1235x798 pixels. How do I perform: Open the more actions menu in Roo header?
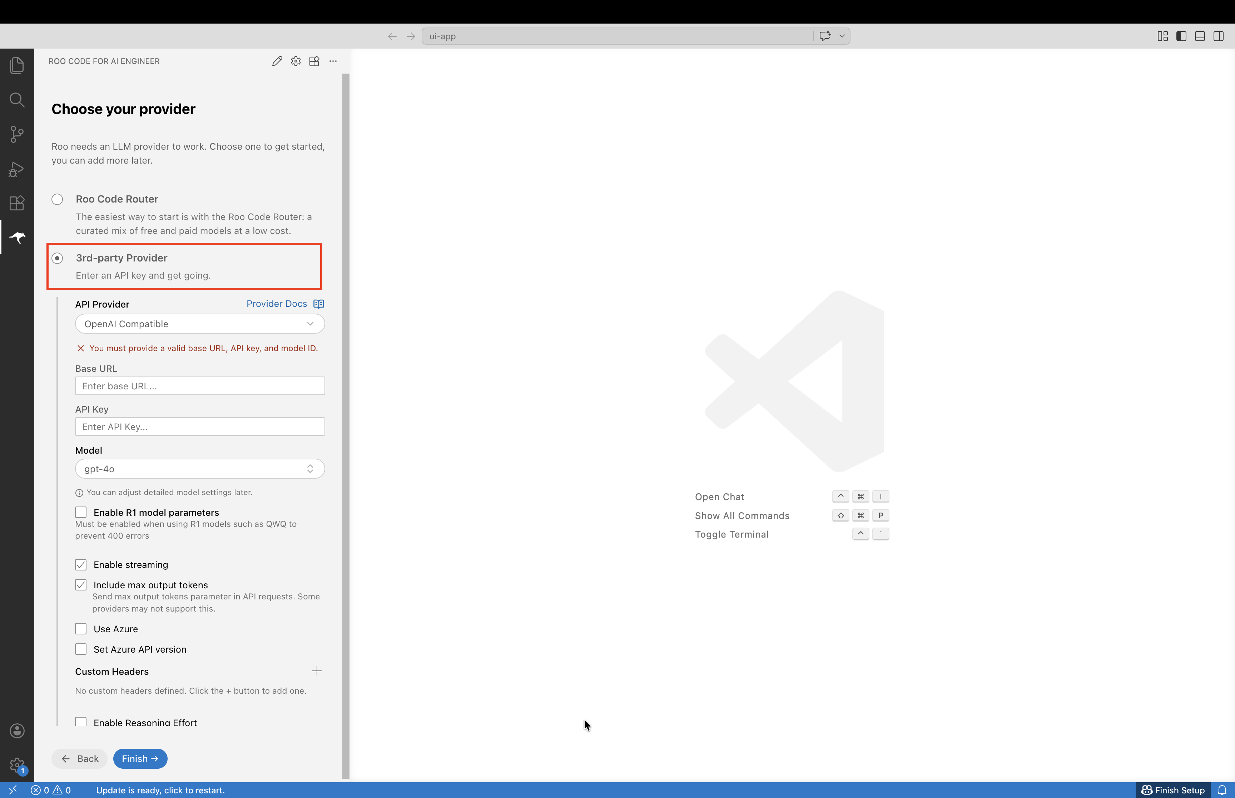pyautogui.click(x=333, y=61)
